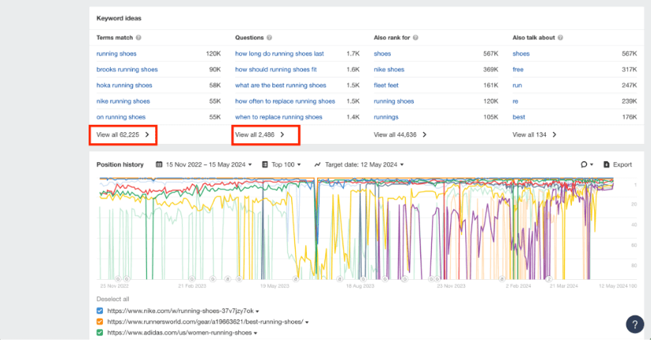Click View all 62,225 terms match
This screenshot has height=340, width=651.
(x=123, y=135)
